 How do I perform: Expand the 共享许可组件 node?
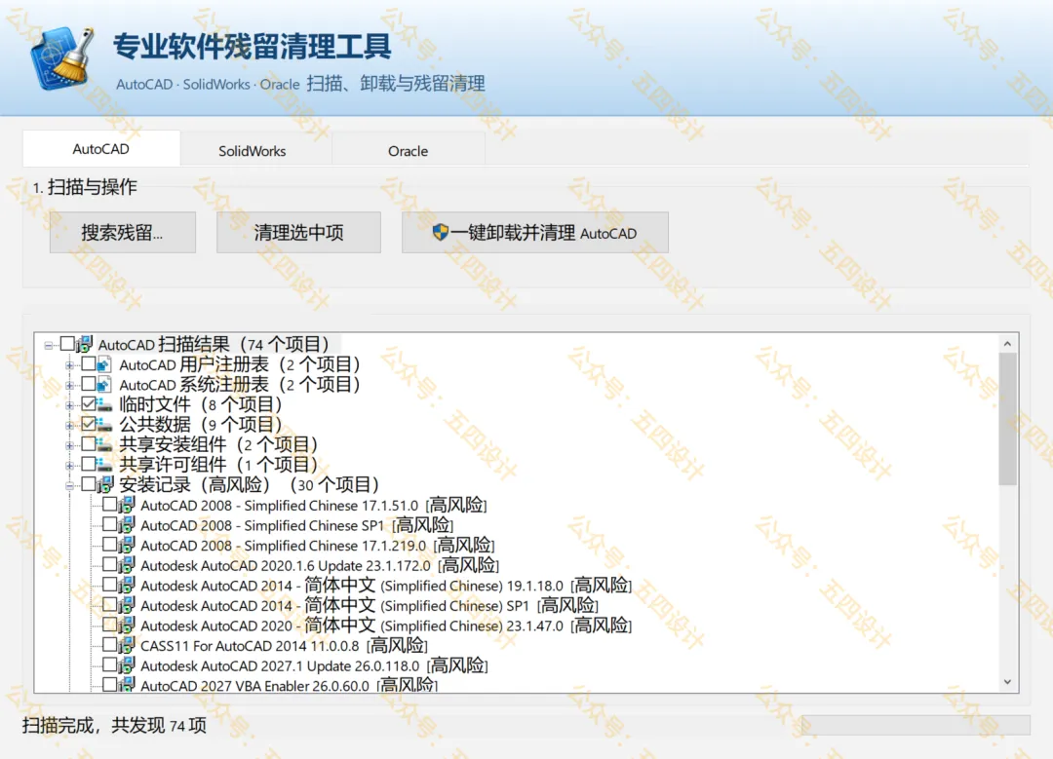click(x=69, y=466)
